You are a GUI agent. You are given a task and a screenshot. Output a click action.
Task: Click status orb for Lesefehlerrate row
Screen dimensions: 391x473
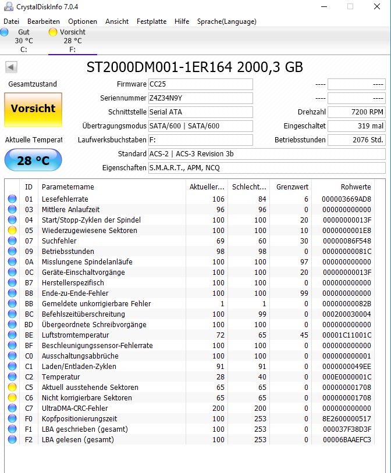[x=12, y=199]
